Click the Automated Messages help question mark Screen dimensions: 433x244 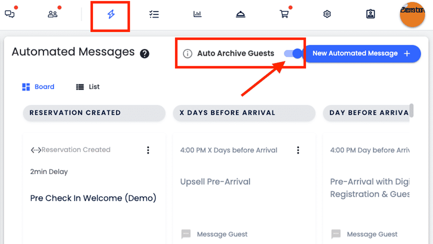coord(145,54)
